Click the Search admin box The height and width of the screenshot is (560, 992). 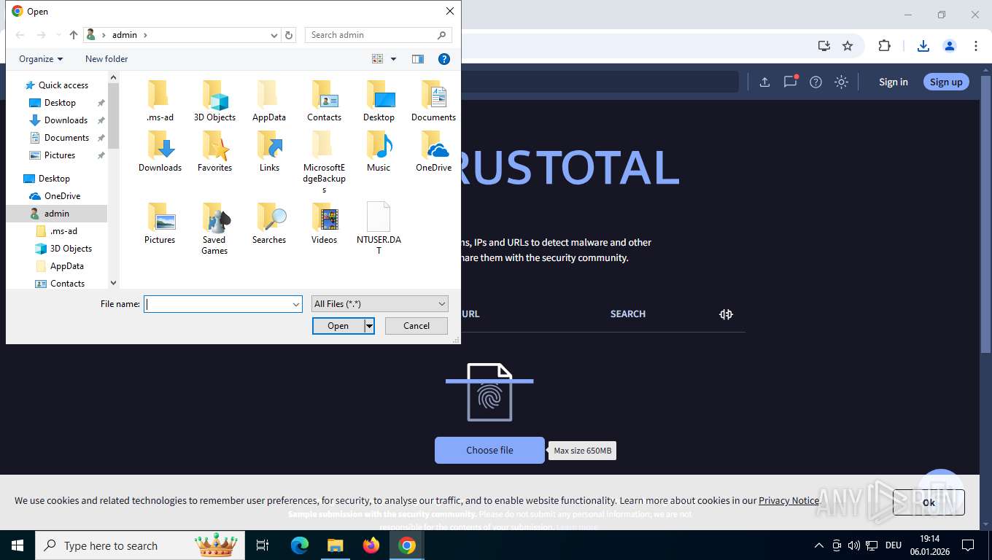click(x=378, y=35)
